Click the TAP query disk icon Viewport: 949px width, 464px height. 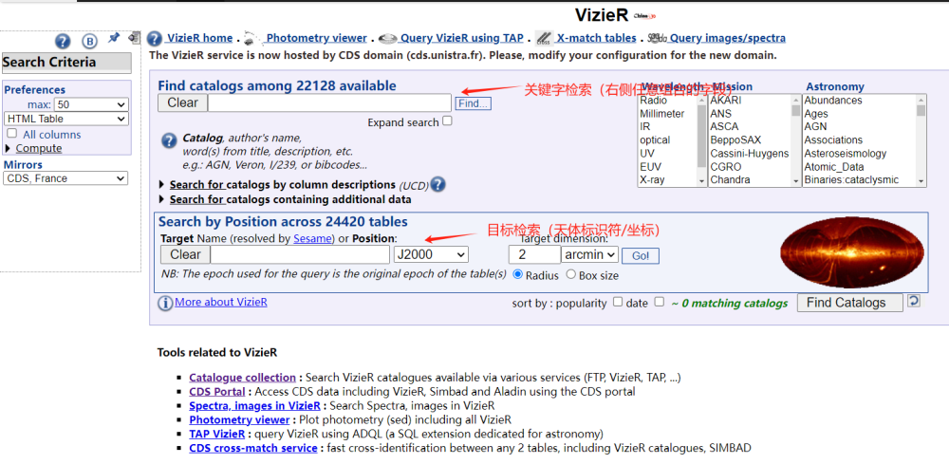tap(387, 39)
